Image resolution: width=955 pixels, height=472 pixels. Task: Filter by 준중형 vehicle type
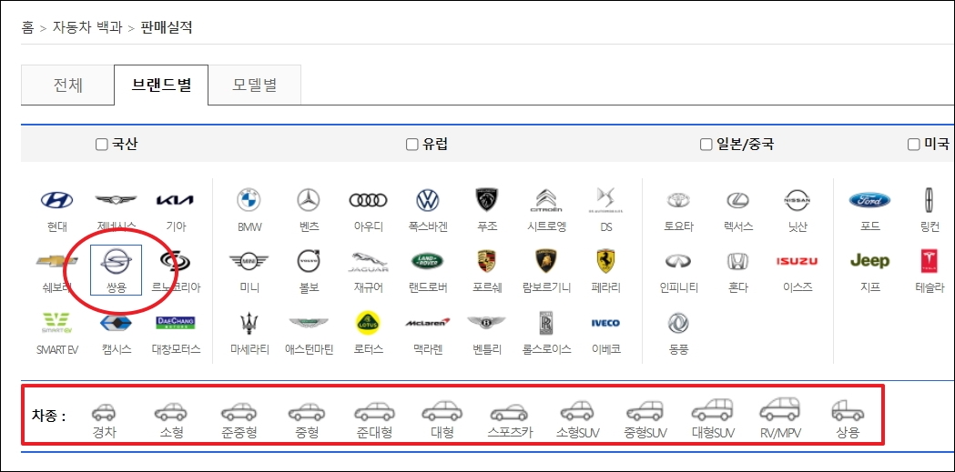coord(239,420)
